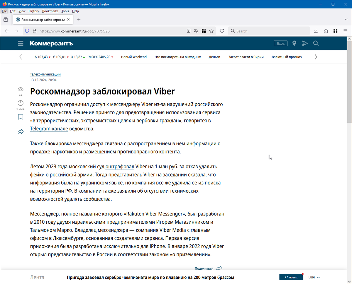
Task: Click the translate page icon in the address bar
Action: pos(196,31)
